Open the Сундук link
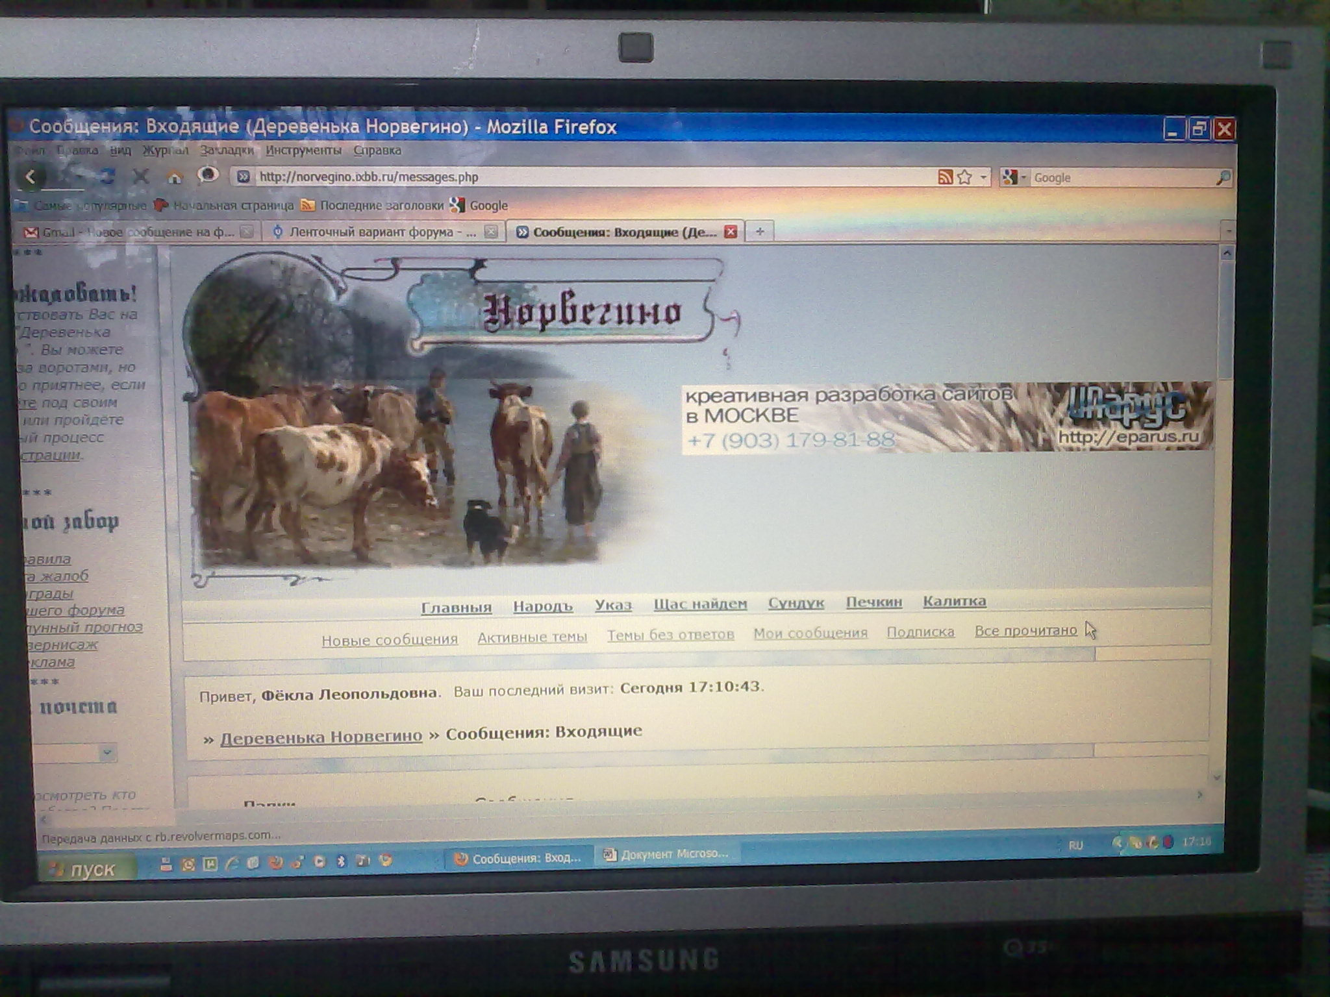Screen dimensions: 1330x997 (796, 602)
